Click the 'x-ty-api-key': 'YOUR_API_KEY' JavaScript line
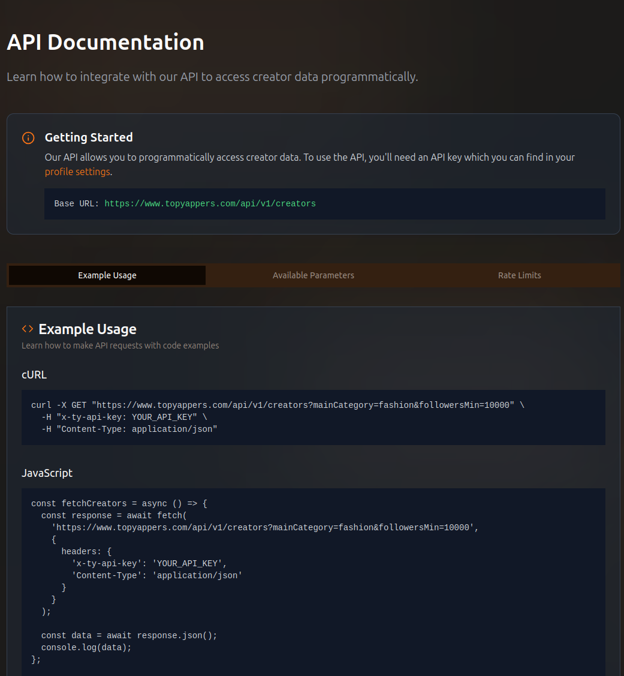Viewport: 624px width, 676px height. tap(149, 563)
